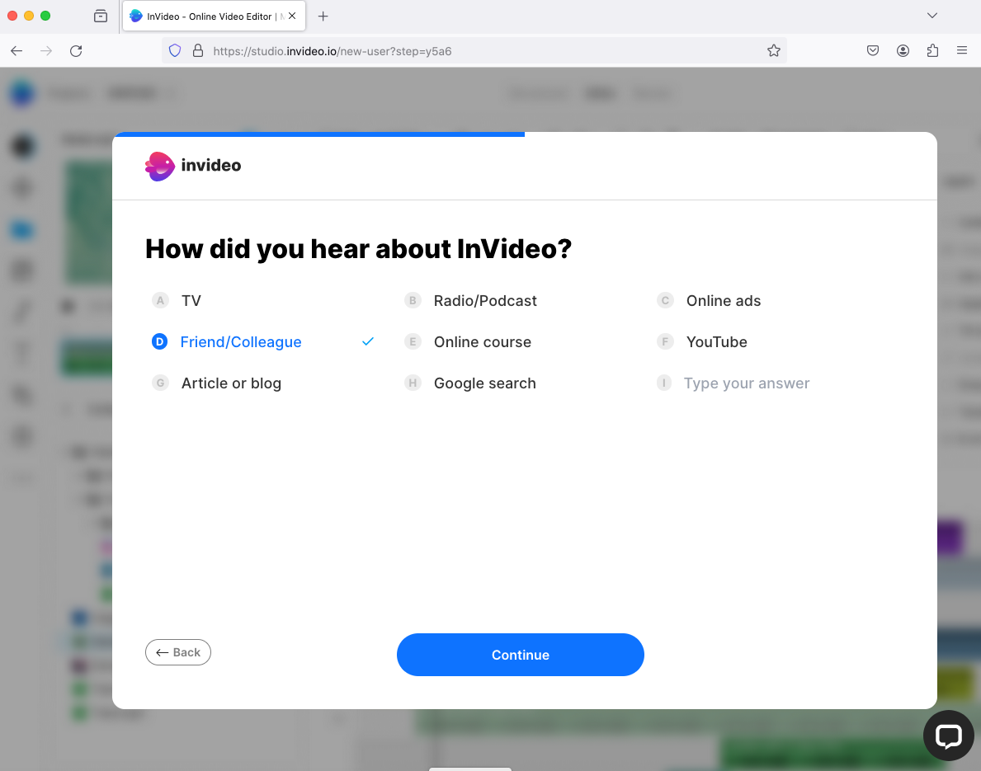Open the Firefox hamburger menu
Viewport: 981px width, 771px height.
coord(962,50)
